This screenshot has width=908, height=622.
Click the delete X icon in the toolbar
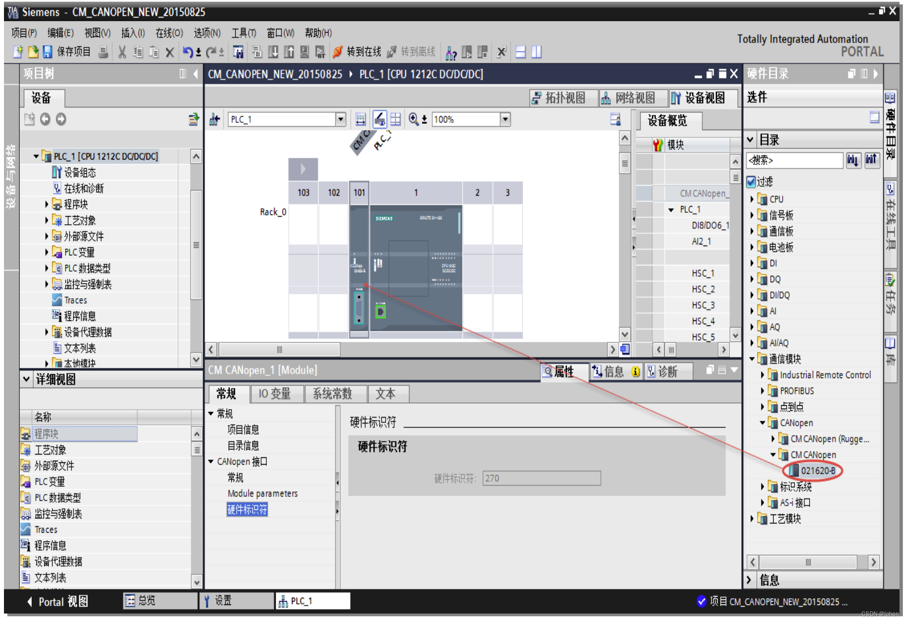pyautogui.click(x=169, y=52)
